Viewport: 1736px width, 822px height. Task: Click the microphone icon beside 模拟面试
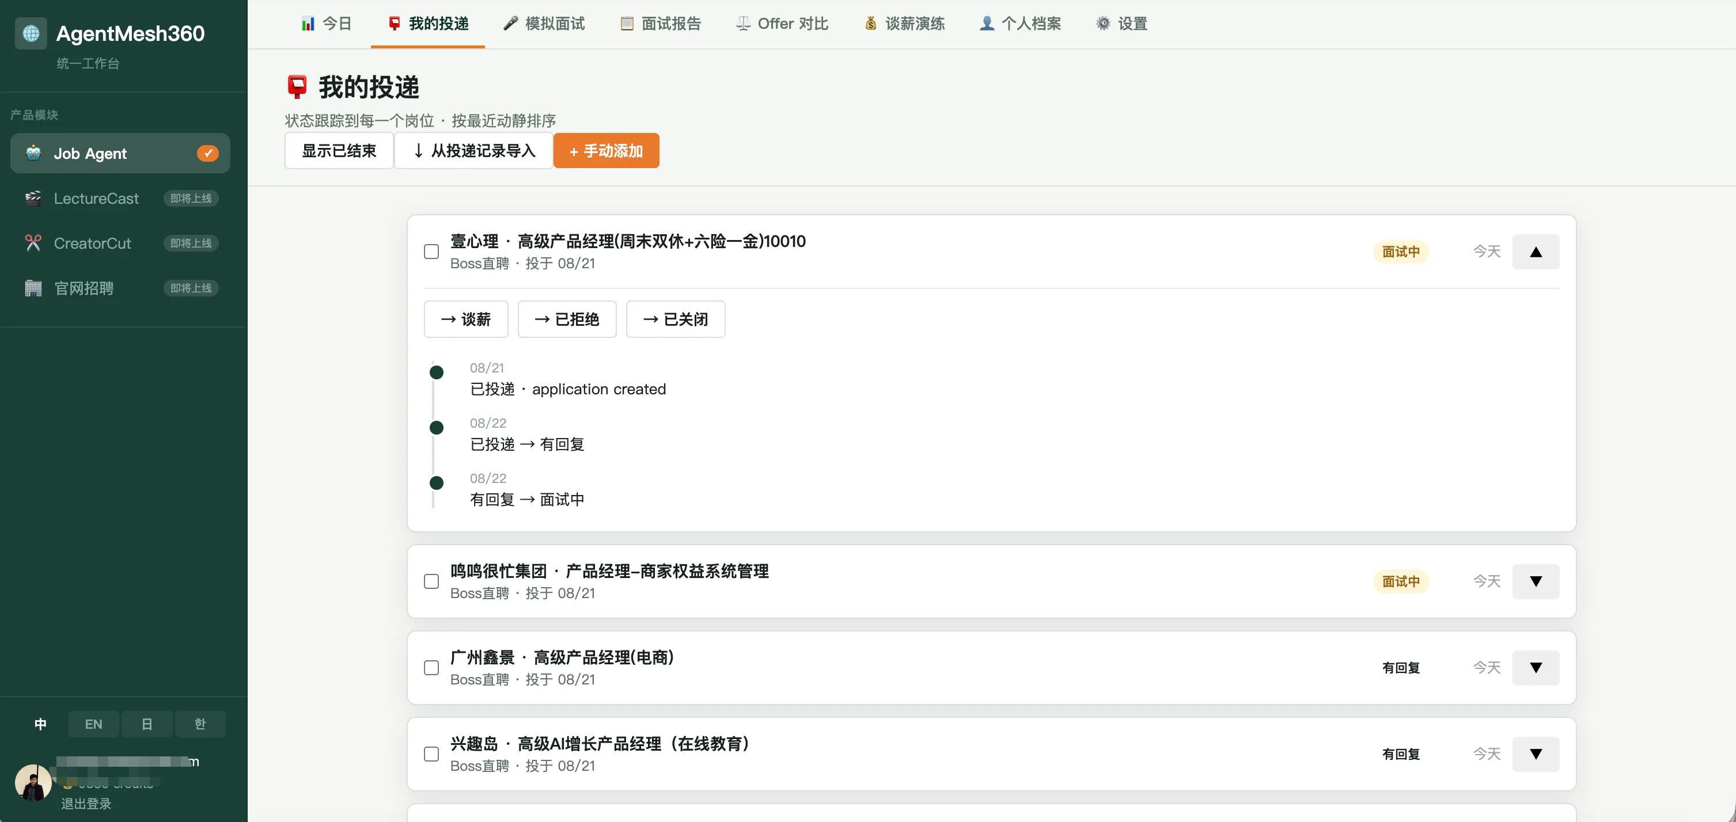[511, 24]
